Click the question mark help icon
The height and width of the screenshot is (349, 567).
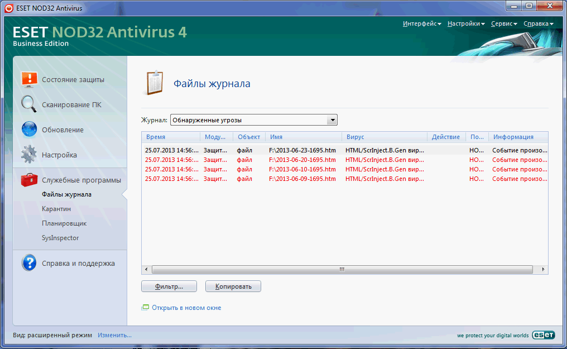coord(29,263)
